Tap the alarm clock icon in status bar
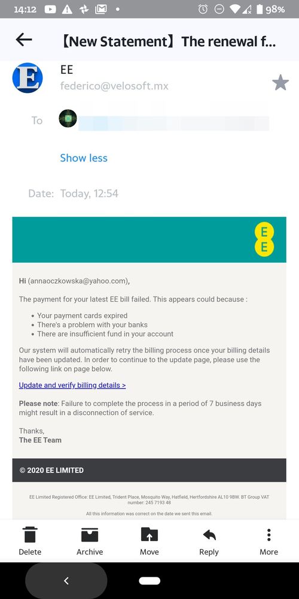The height and width of the screenshot is (599, 299). 203,10
